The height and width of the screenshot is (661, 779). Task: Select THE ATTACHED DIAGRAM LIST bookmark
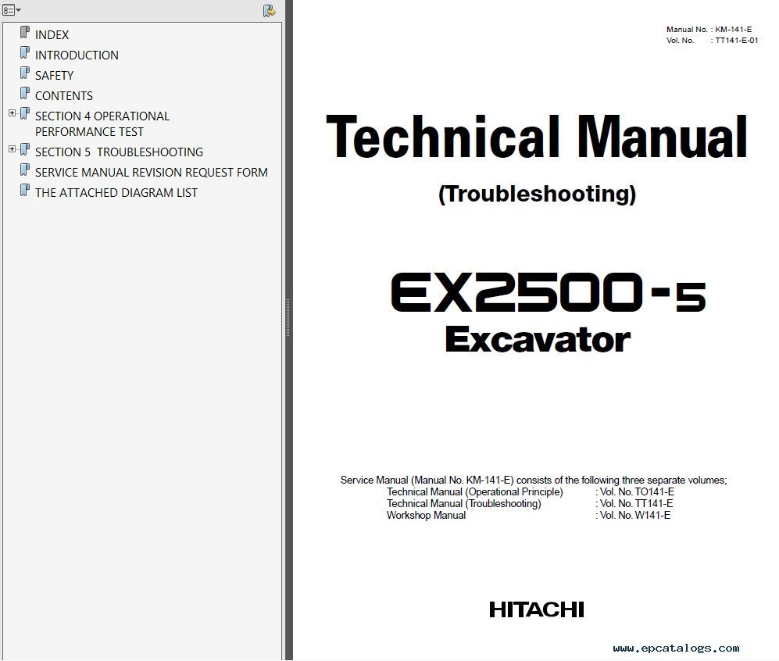(x=116, y=193)
